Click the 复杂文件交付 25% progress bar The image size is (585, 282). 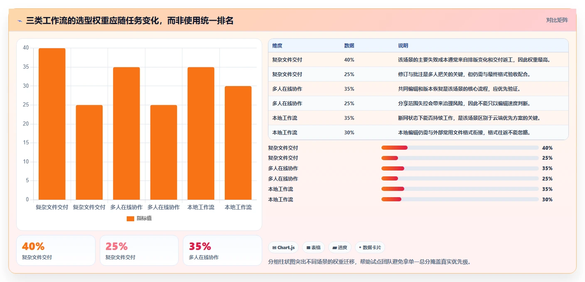(x=460, y=158)
